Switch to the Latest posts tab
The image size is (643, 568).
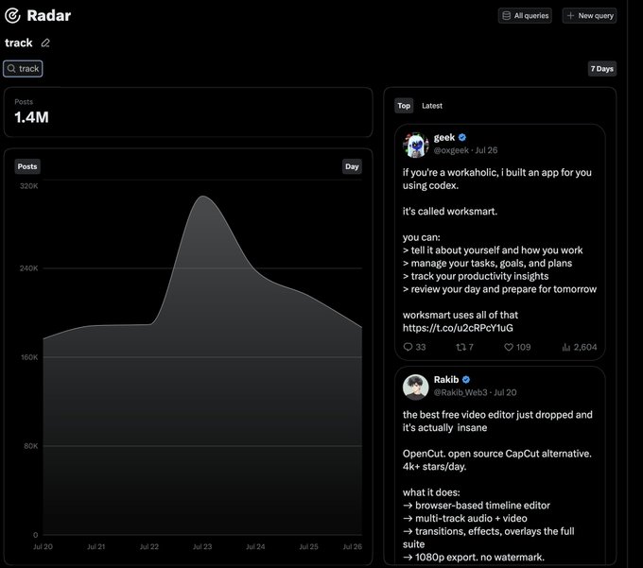432,106
